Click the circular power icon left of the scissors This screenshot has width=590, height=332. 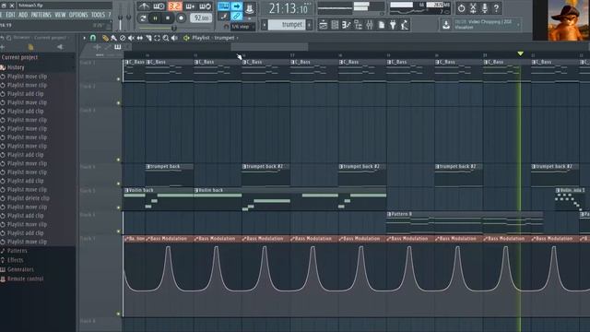coord(461,8)
